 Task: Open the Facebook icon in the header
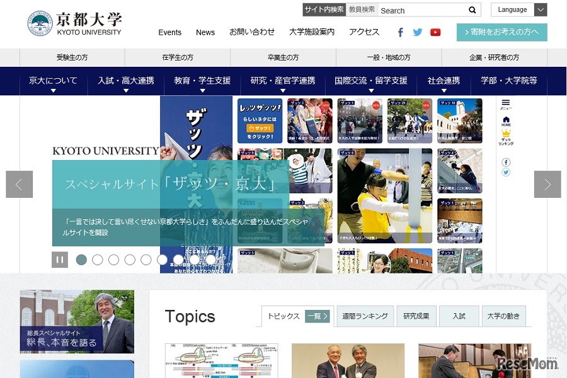tap(400, 32)
